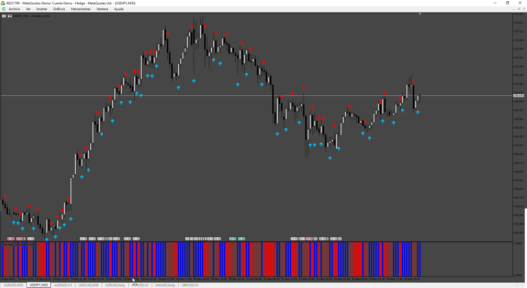This screenshot has height=288, width=527.
Task: Click the indicator scale value 1.0000
Action: pos(518,244)
